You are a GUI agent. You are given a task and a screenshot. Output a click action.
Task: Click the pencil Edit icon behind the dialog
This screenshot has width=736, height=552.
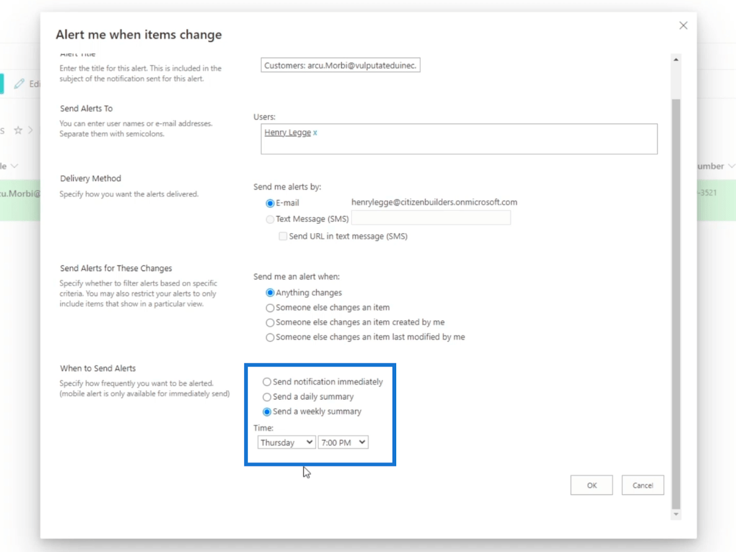pyautogui.click(x=19, y=84)
